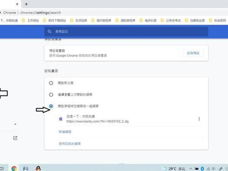Open a new browser tab
The width and height of the screenshot is (228, 171).
(26, 4)
